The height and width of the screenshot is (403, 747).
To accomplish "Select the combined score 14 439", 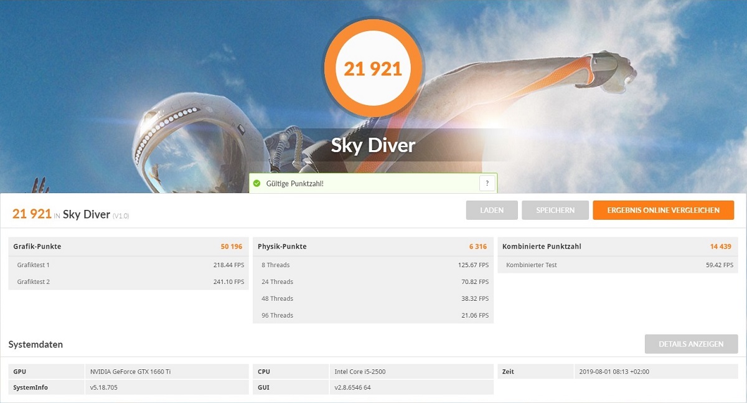I will coord(721,247).
